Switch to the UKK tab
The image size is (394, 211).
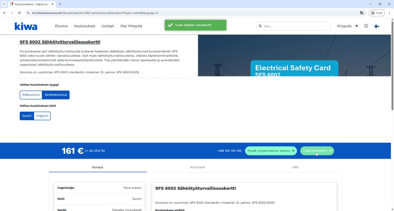click(x=295, y=167)
